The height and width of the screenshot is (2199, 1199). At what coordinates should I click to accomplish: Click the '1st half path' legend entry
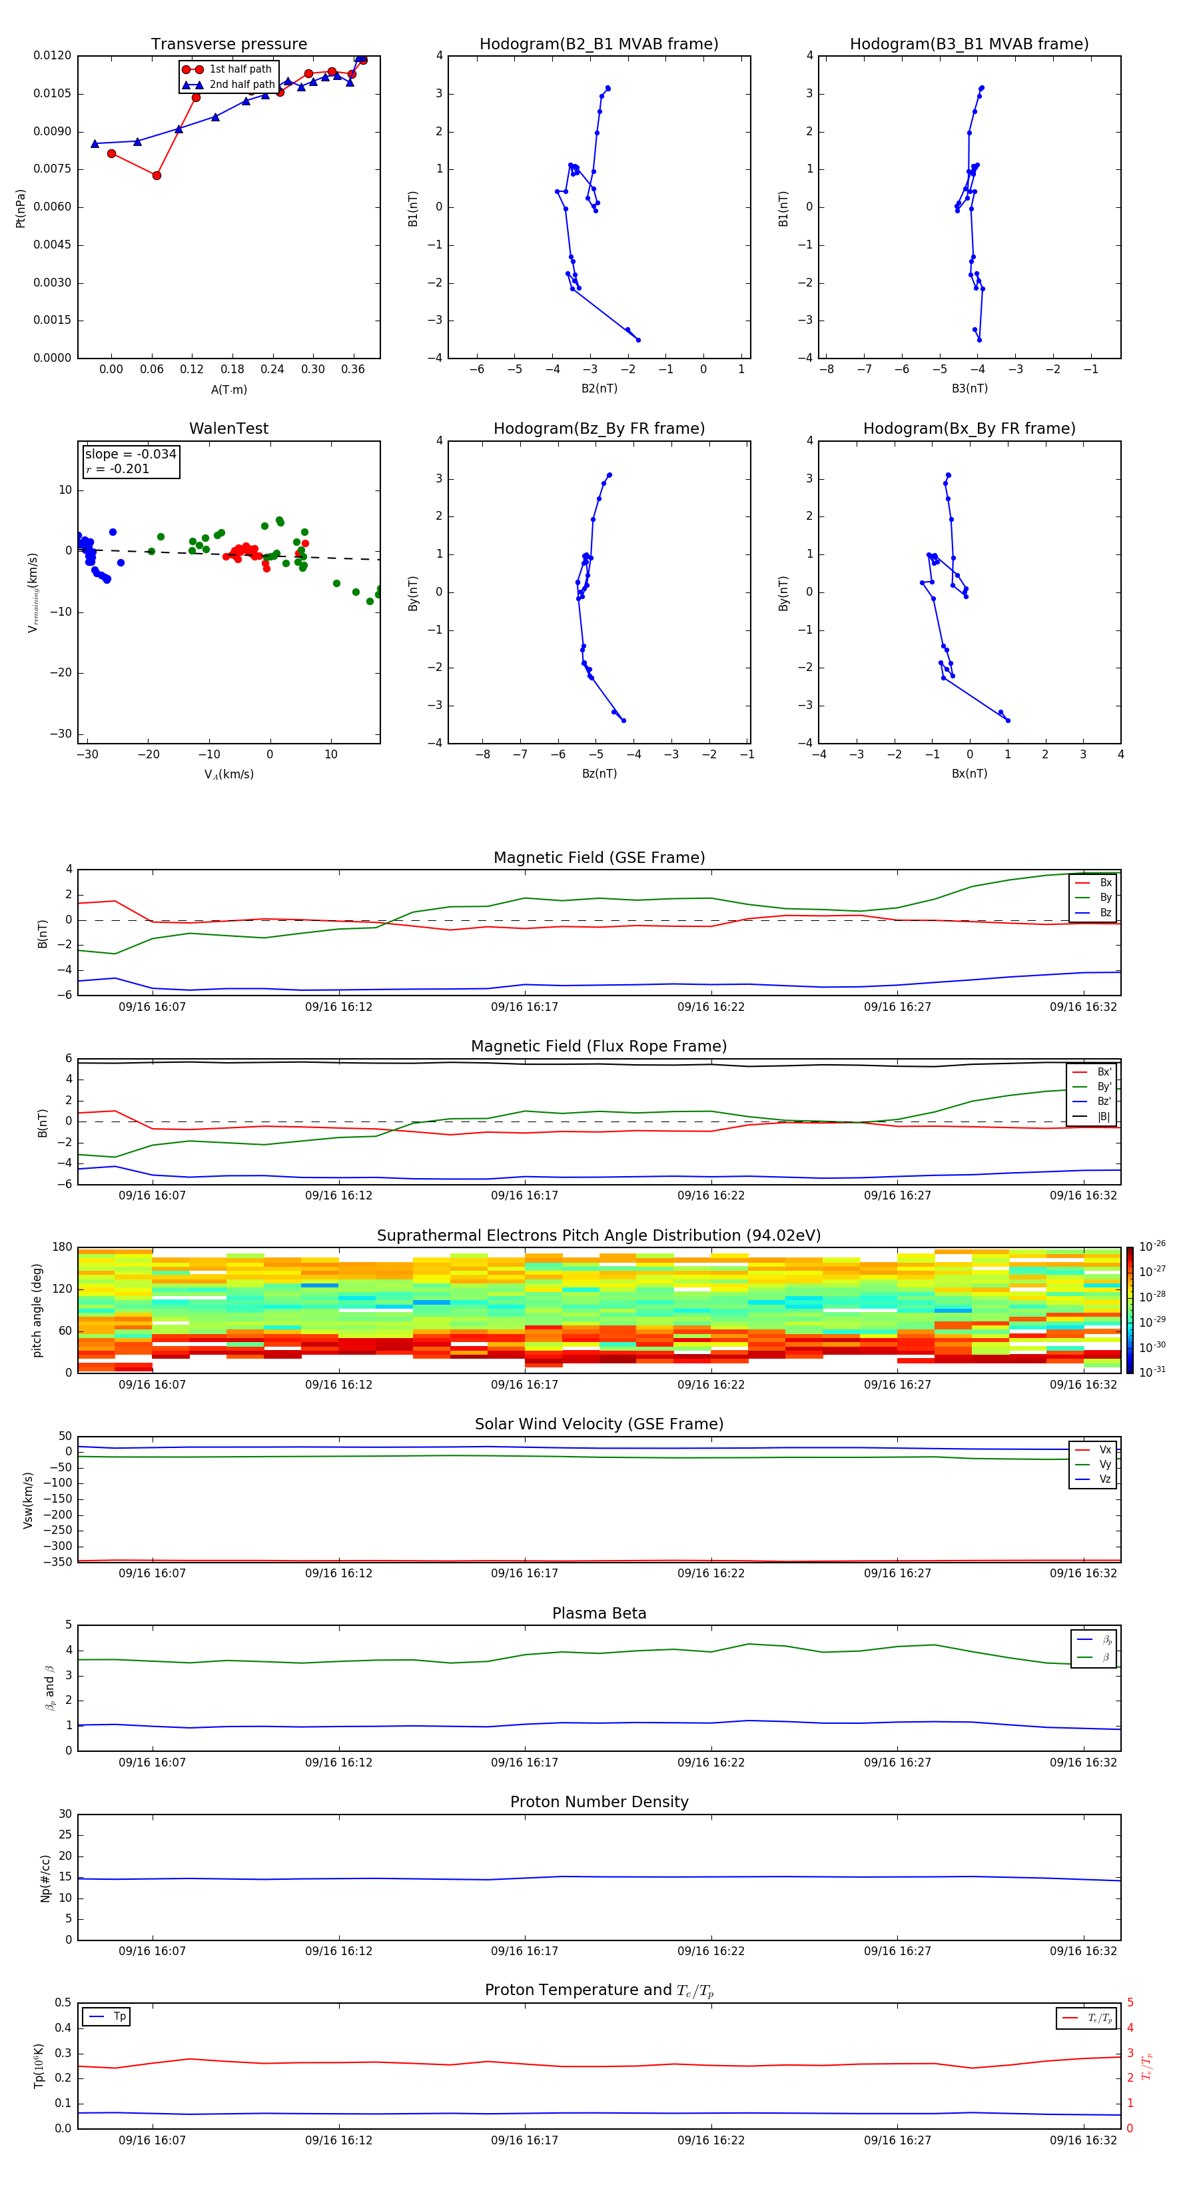[227, 69]
